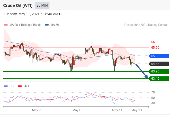Image resolution: width=170 pixels, height=115 pixels.
Task: Click the May 7 date axis label
Action: (36, 110)
